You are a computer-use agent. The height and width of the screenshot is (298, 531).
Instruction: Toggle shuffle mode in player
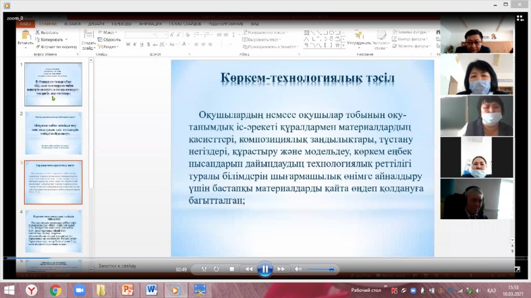tap(204, 269)
